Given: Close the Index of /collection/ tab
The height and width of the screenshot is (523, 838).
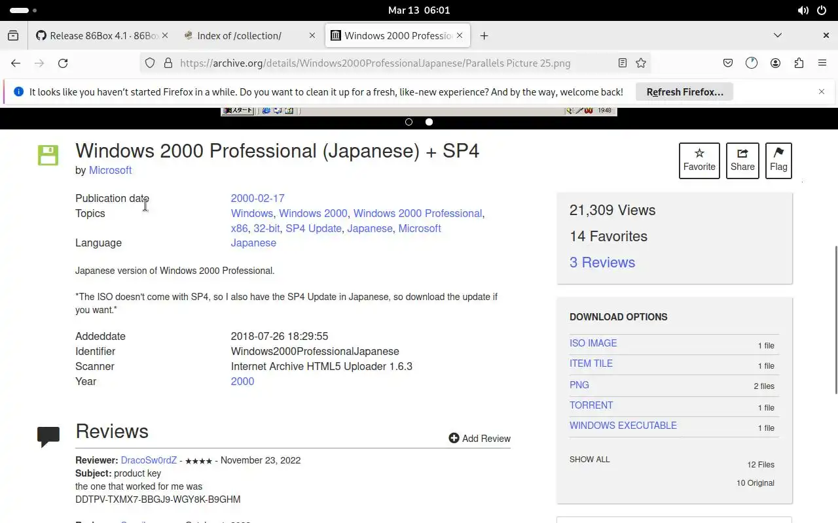Looking at the screenshot, I should (312, 36).
